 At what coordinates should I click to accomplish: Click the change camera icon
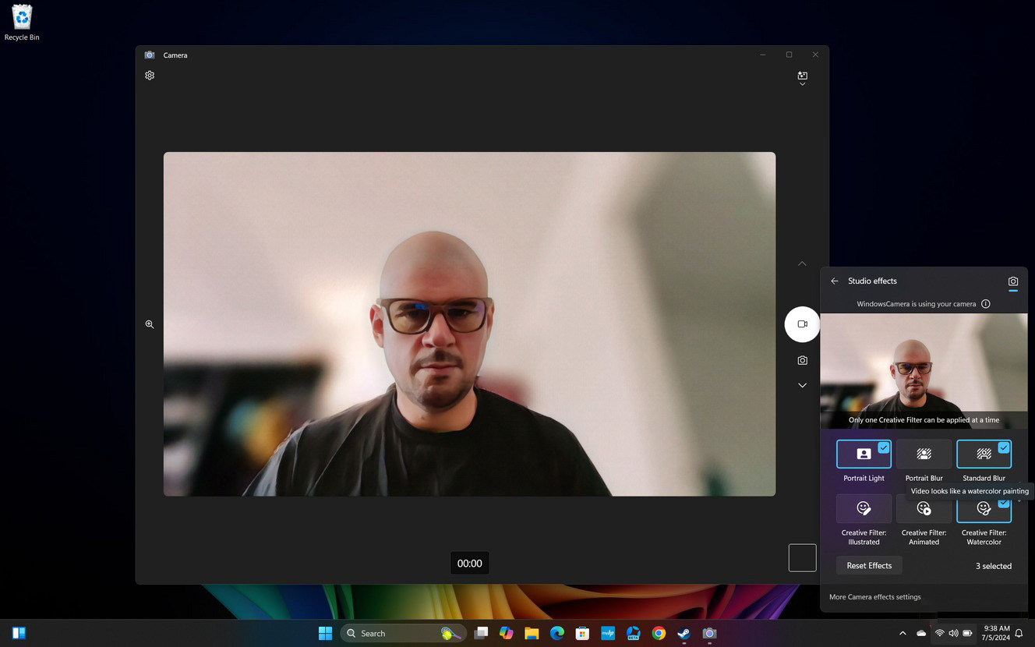(802, 78)
